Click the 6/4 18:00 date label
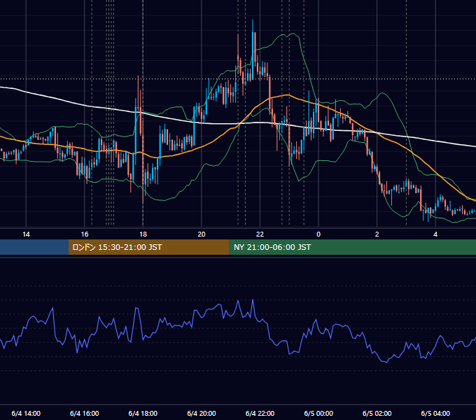The image size is (476, 420). tap(143, 413)
